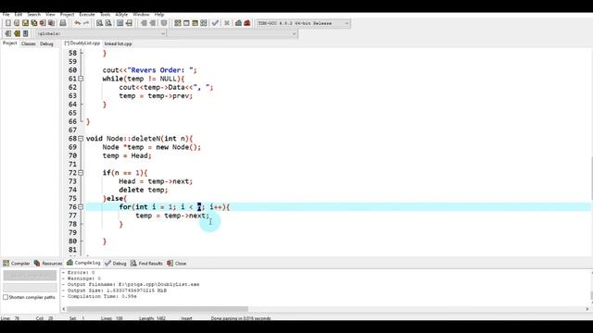This screenshot has width=593, height=333.
Task: Click the Compile toolbar icon
Action: tap(177, 23)
